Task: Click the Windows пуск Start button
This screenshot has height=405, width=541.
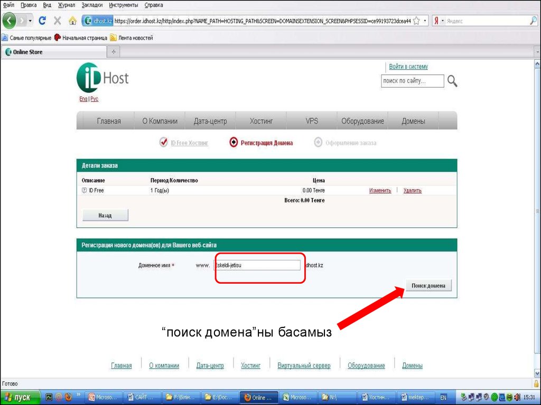Action: [x=21, y=398]
